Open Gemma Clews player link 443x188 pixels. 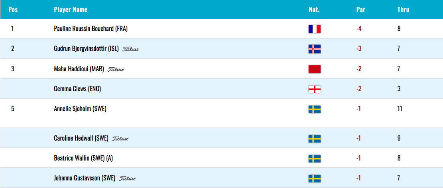[x=77, y=89]
